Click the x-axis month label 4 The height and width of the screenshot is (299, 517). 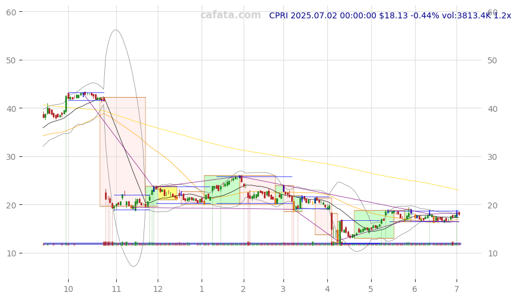click(327, 289)
